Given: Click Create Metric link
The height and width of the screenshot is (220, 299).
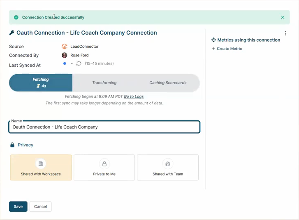Looking at the screenshot, I should (229, 49).
